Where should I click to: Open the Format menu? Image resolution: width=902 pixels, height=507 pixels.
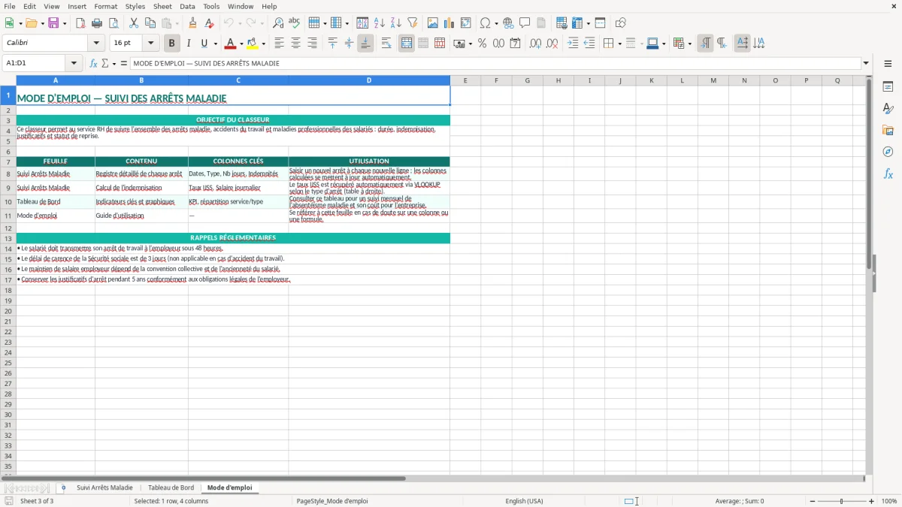point(105,6)
